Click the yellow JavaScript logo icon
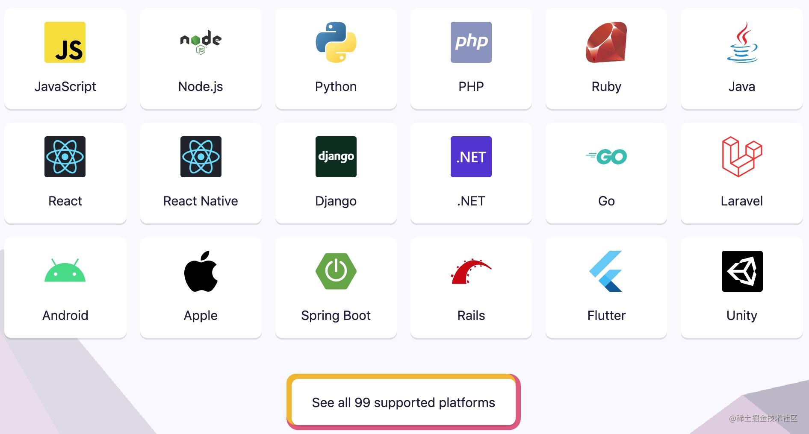Viewport: 809px width, 434px height. point(65,42)
